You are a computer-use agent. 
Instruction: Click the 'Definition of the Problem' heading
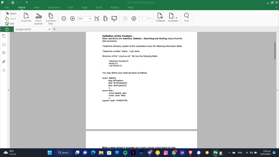[x=117, y=36]
